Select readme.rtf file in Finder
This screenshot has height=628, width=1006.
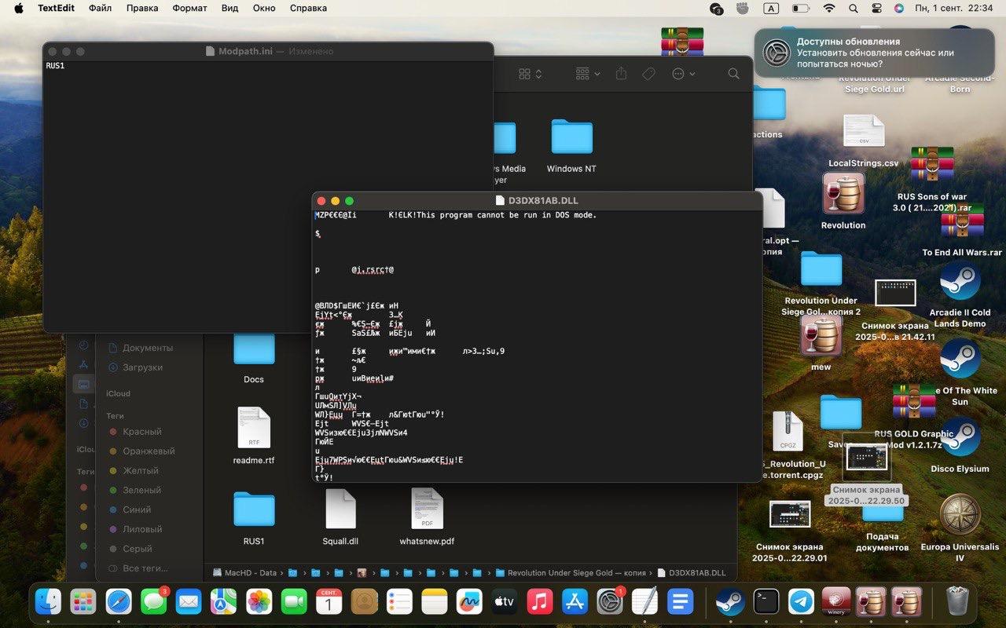(x=254, y=436)
